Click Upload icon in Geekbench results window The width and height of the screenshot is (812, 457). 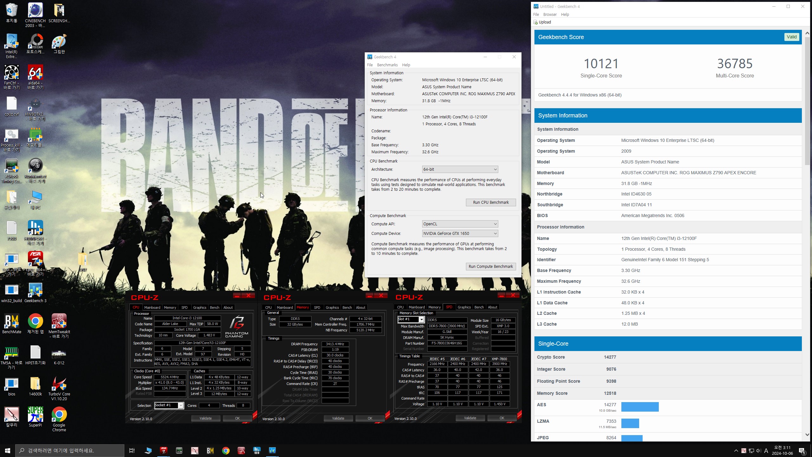(x=542, y=22)
